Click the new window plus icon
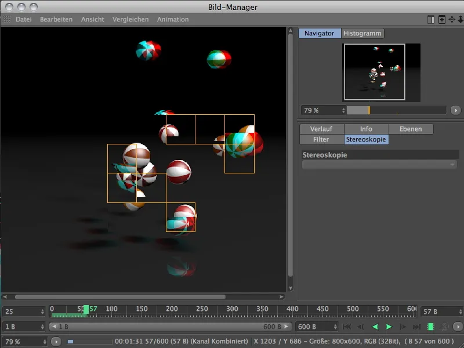This screenshot has width=464, height=348. tap(441, 20)
